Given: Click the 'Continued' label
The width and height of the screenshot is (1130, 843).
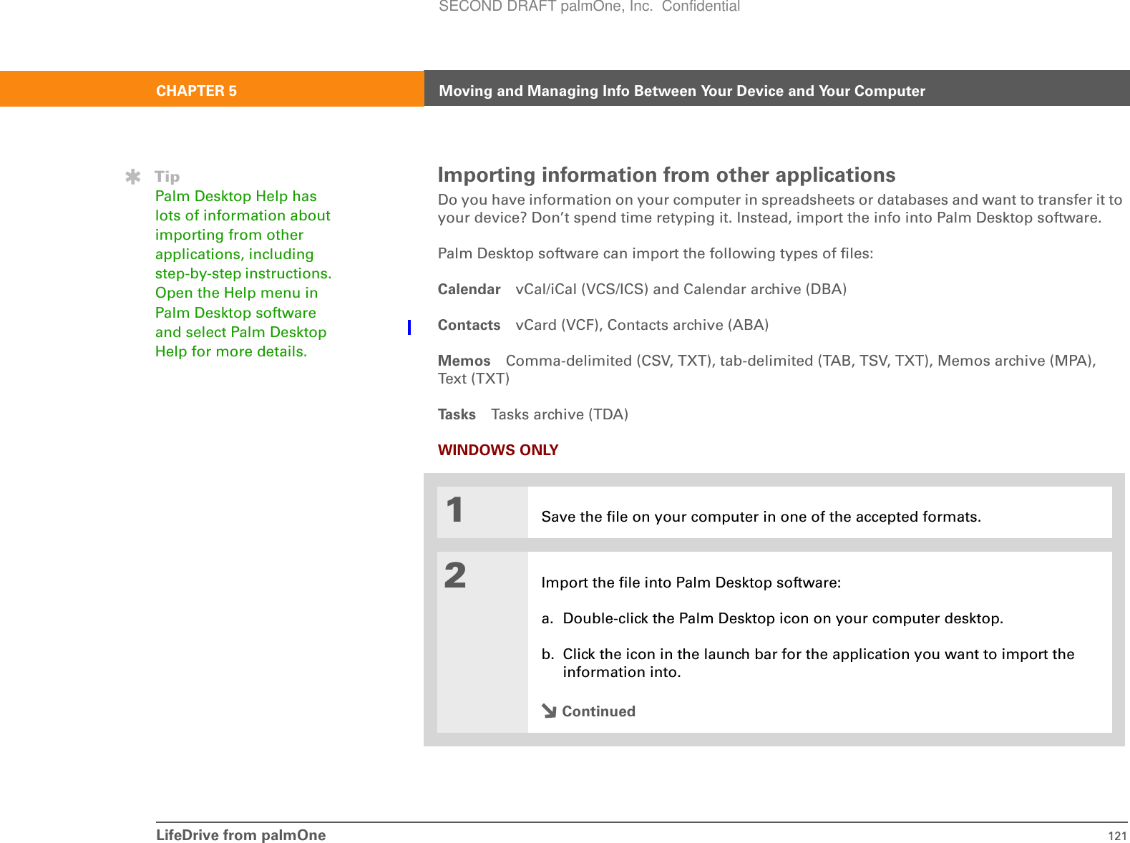Looking at the screenshot, I should click(599, 711).
